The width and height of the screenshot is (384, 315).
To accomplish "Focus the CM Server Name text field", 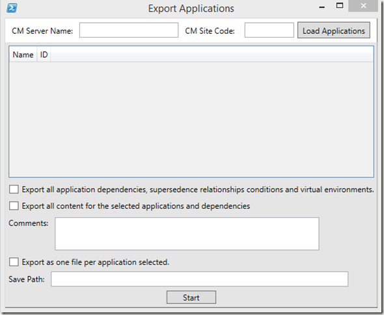I will click(129, 30).
